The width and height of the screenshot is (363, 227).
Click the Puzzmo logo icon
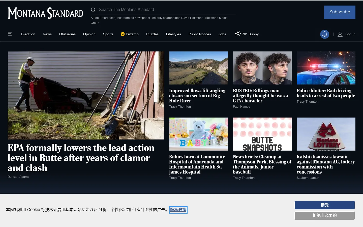[x=123, y=34]
